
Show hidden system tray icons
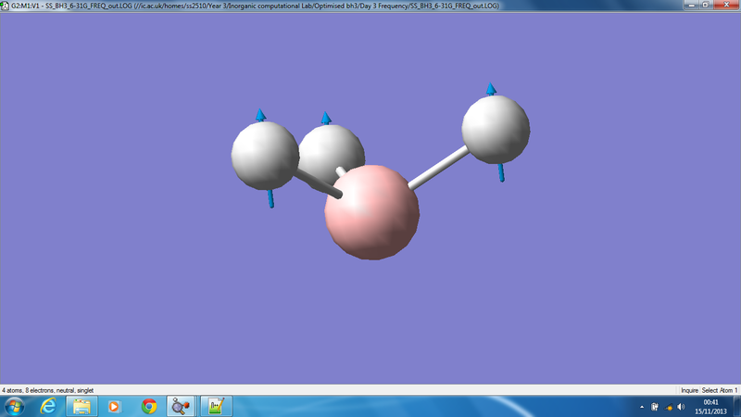pyautogui.click(x=642, y=407)
